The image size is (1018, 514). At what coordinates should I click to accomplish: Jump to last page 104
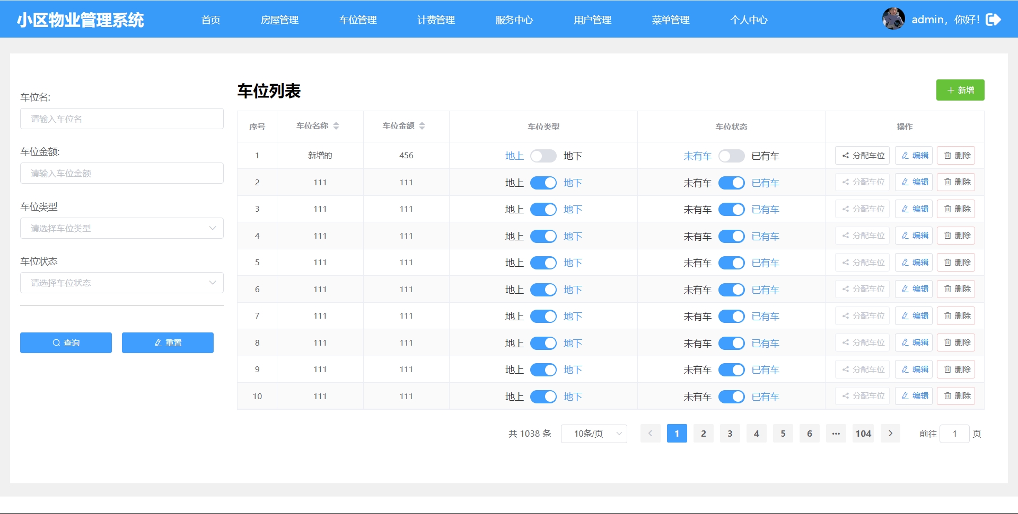tap(863, 434)
